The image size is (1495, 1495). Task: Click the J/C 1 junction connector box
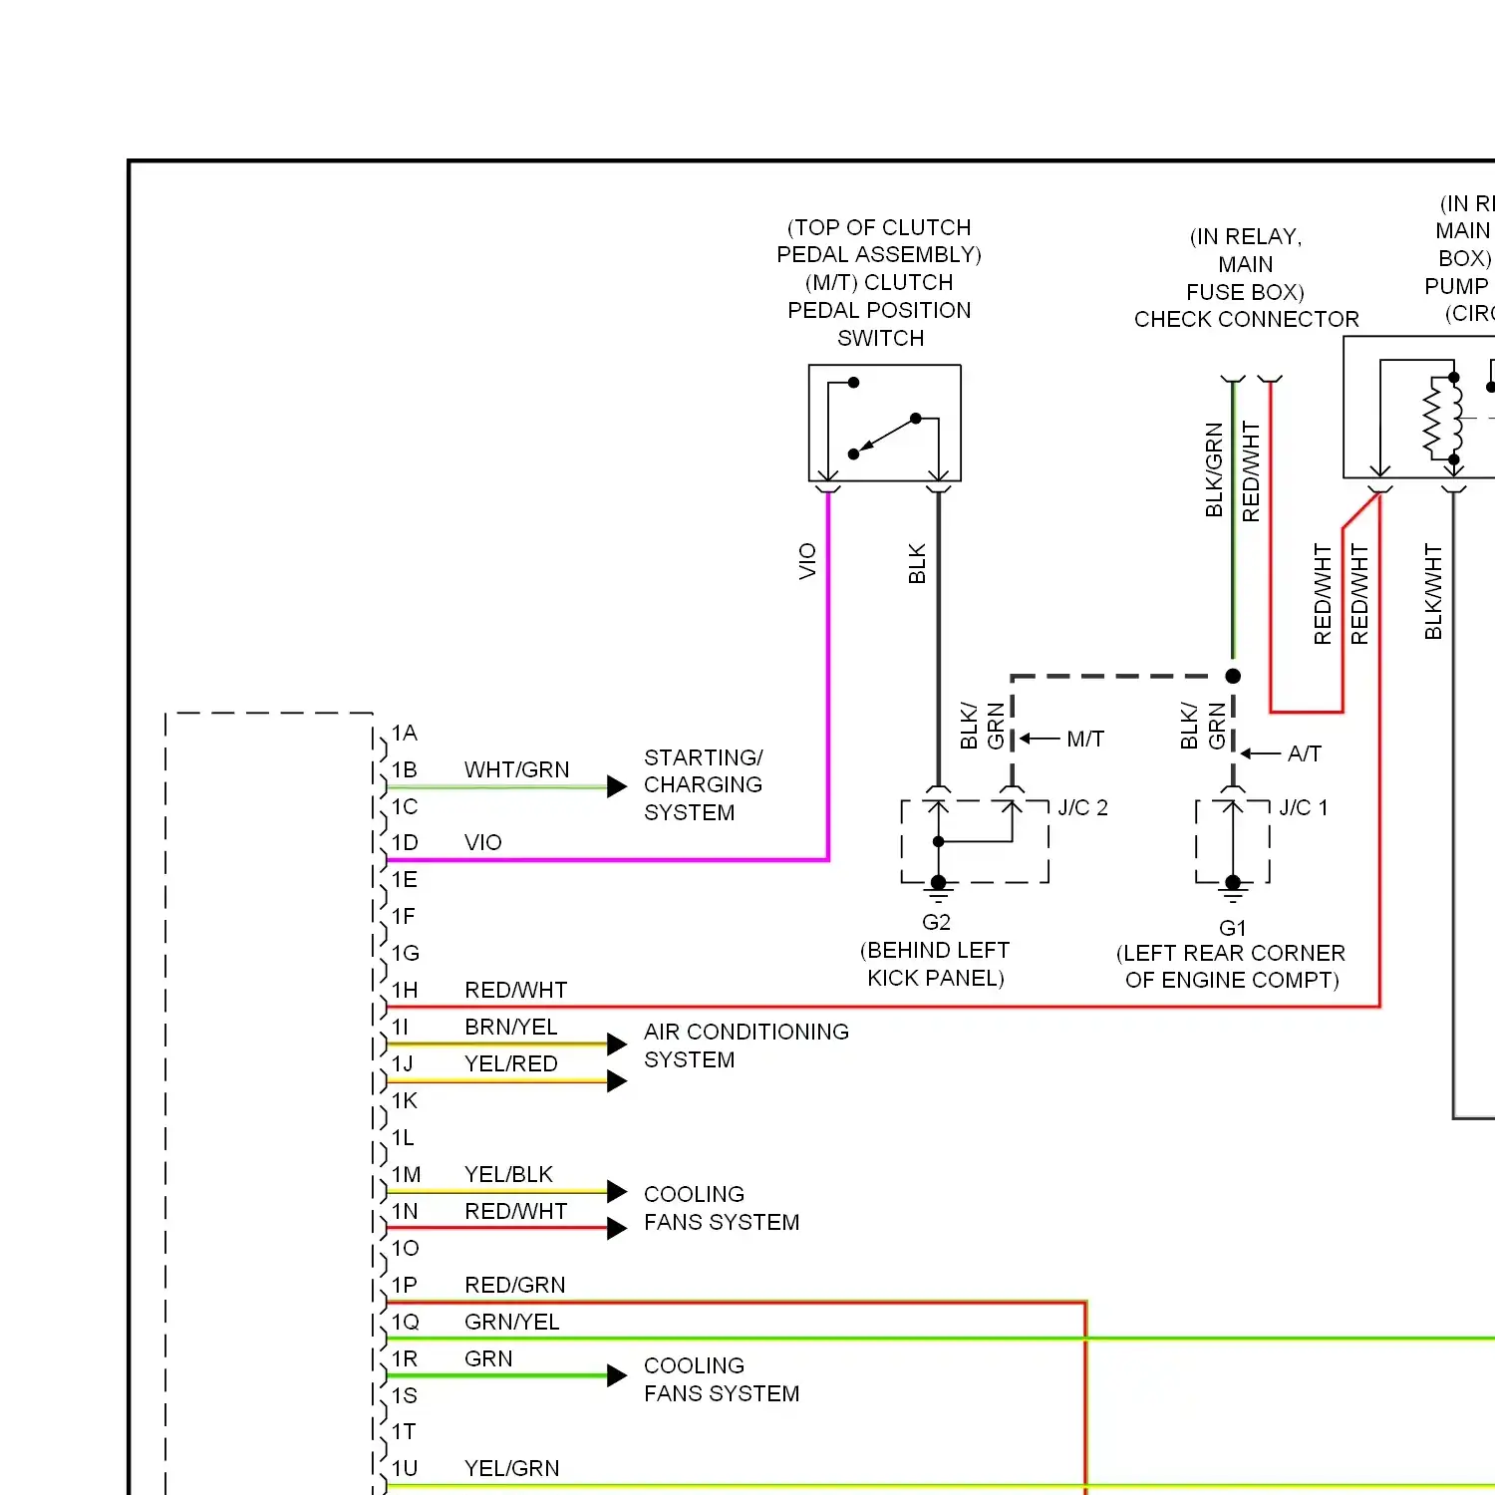pyautogui.click(x=1233, y=841)
